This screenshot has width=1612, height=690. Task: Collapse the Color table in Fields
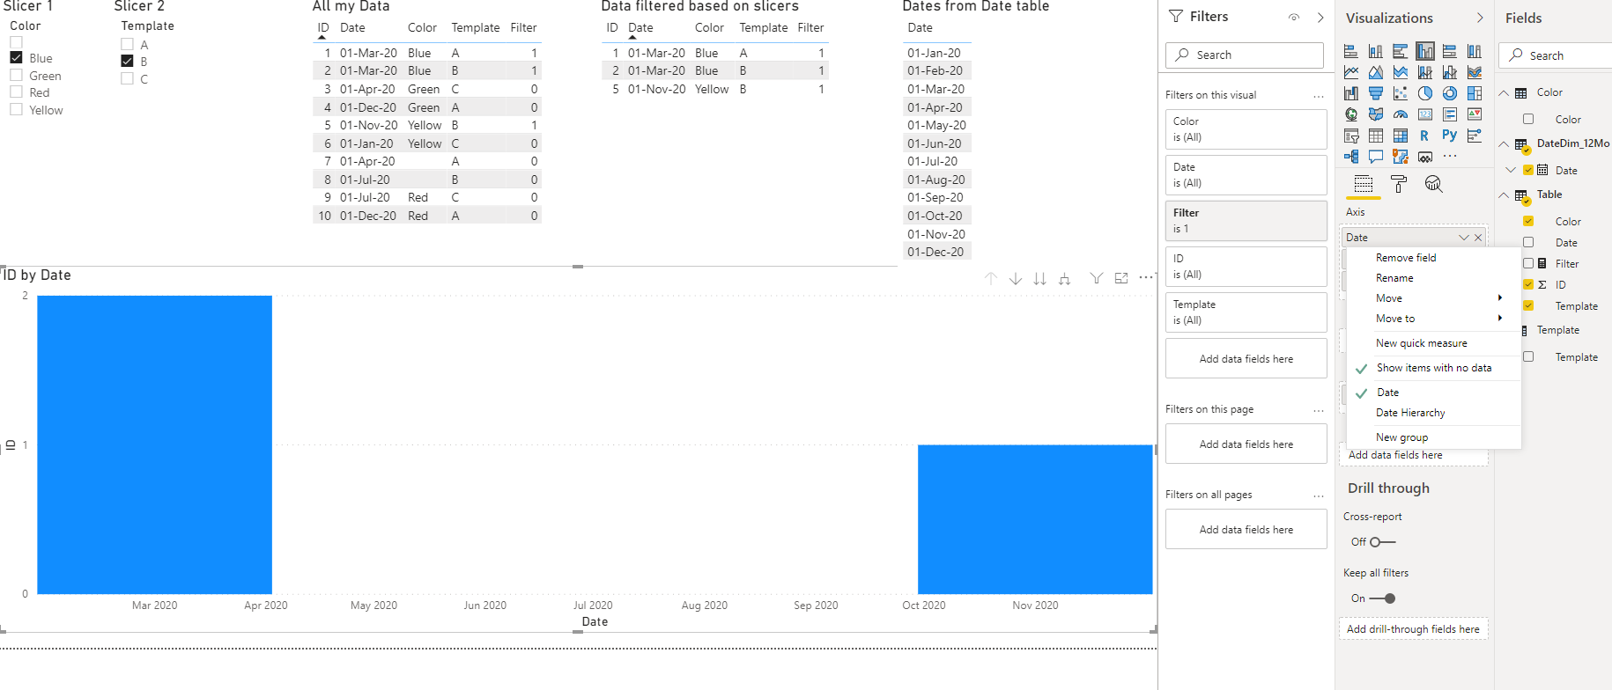coord(1504,92)
